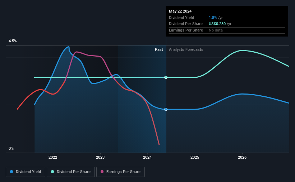
Task: Click the No data earnings value
Action: [x=216, y=30]
